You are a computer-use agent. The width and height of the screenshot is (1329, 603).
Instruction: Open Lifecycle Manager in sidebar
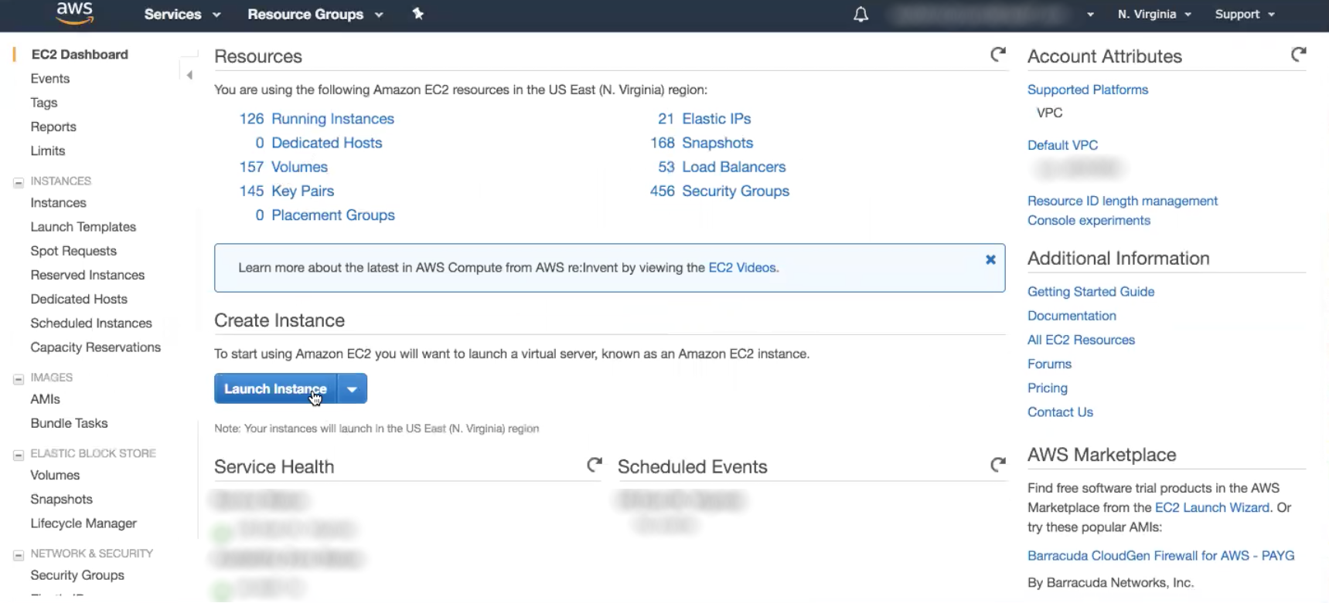(83, 523)
